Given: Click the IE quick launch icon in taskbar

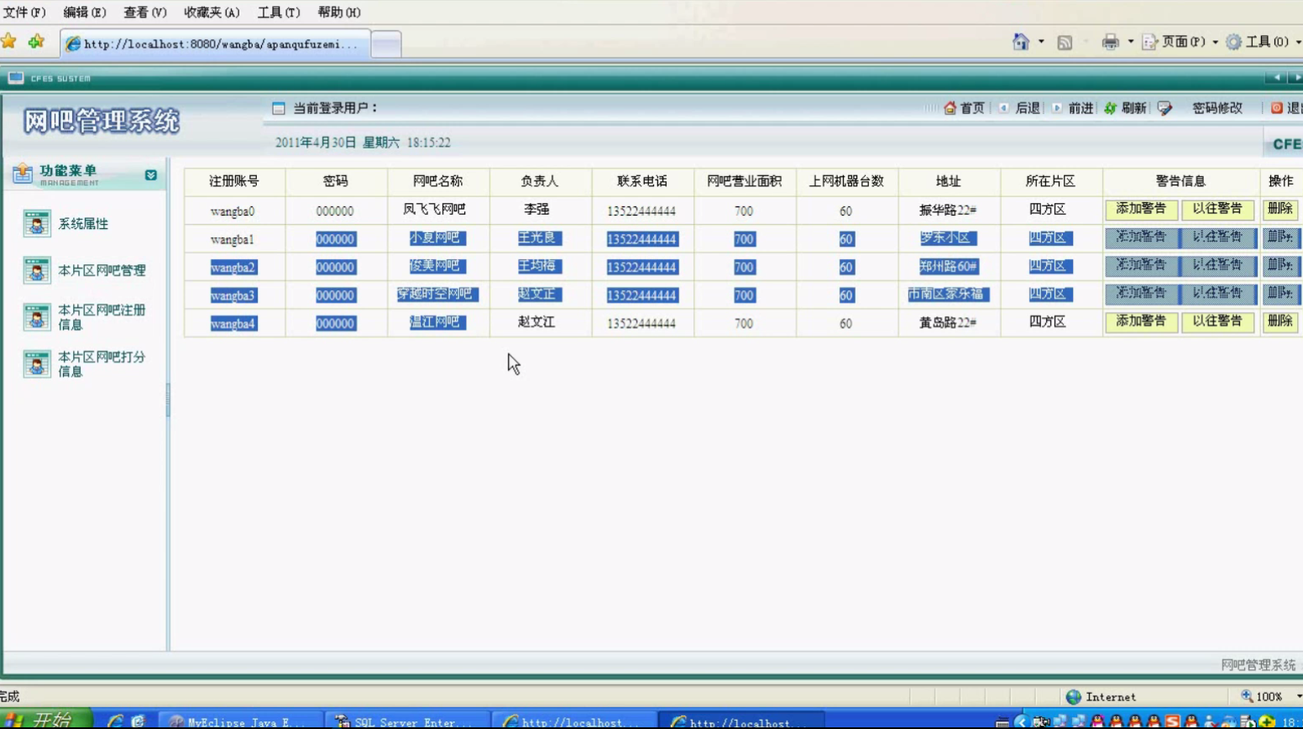Looking at the screenshot, I should (115, 721).
